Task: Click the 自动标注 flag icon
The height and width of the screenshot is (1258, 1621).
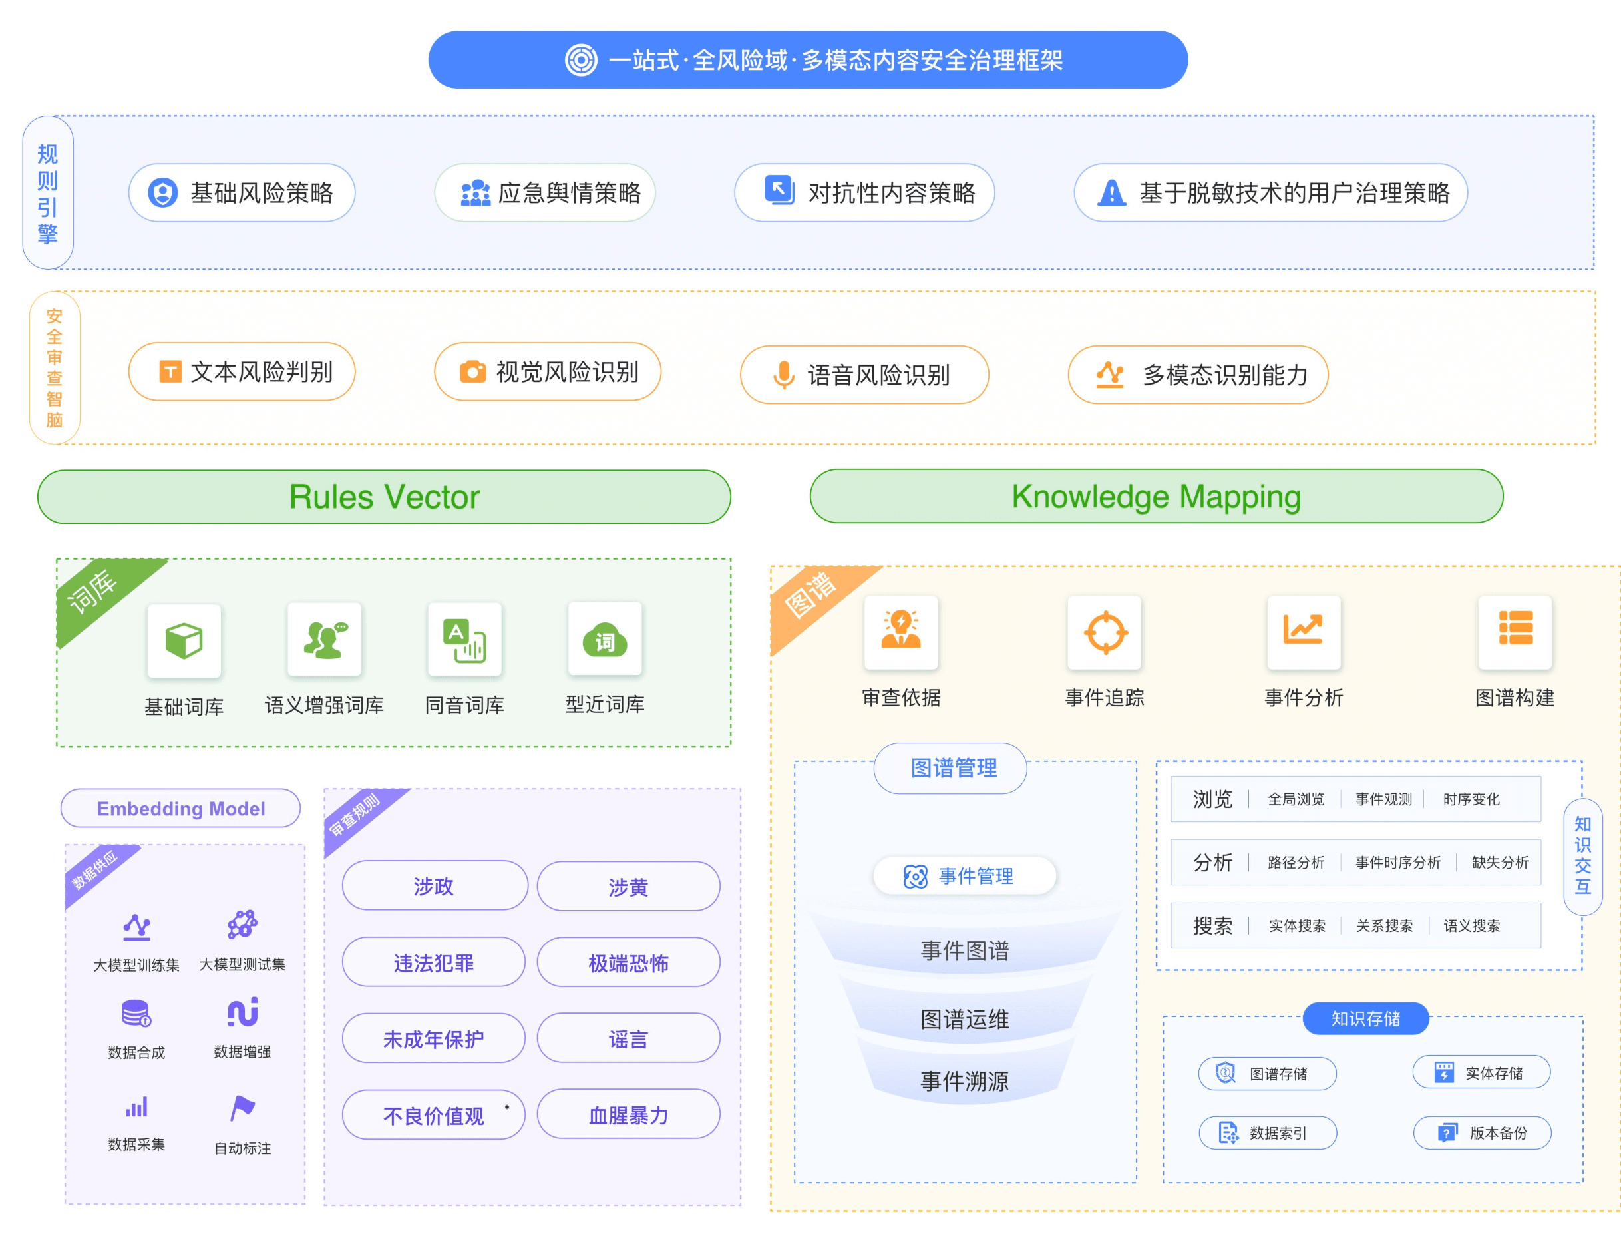Action: click(242, 1108)
